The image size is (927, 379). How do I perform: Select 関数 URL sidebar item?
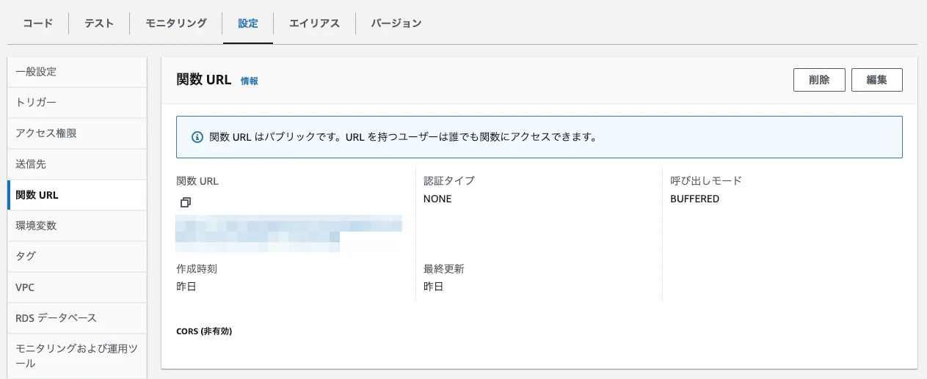tap(77, 195)
